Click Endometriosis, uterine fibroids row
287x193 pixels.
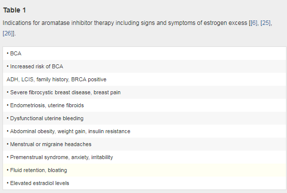144,105
